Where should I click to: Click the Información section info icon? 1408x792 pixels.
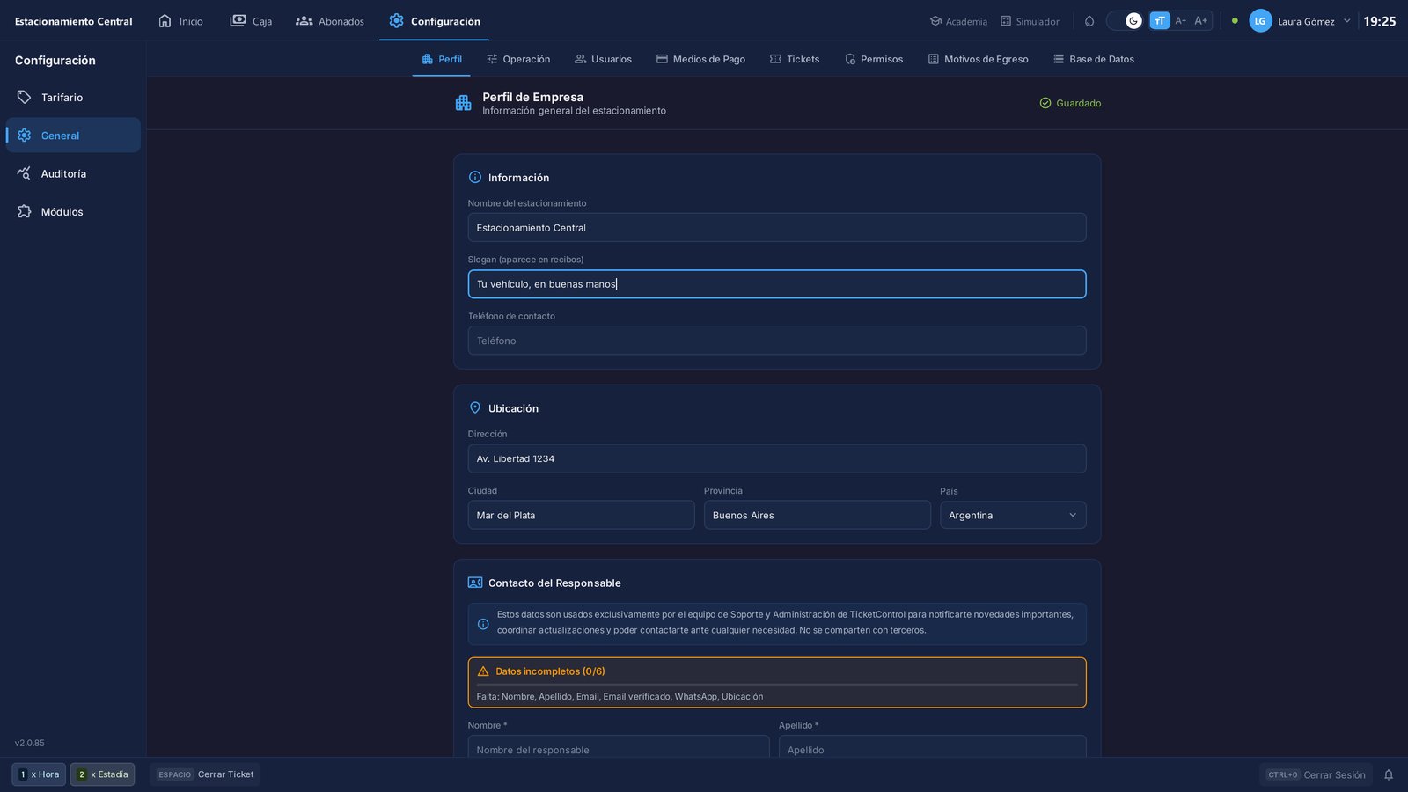[475, 178]
